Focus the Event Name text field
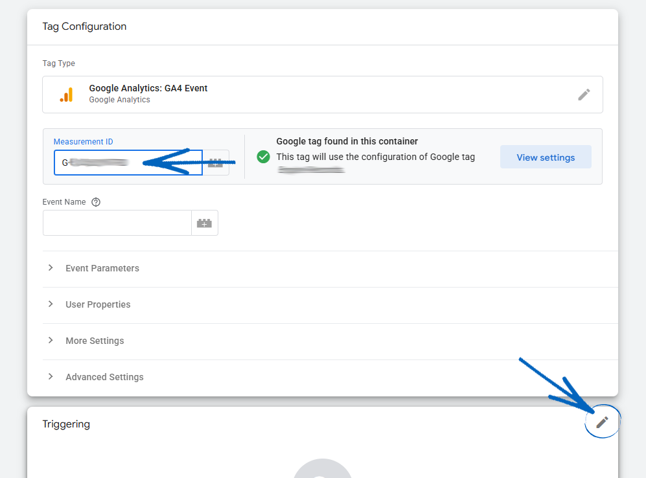Screen dimensions: 646x478 [117, 223]
